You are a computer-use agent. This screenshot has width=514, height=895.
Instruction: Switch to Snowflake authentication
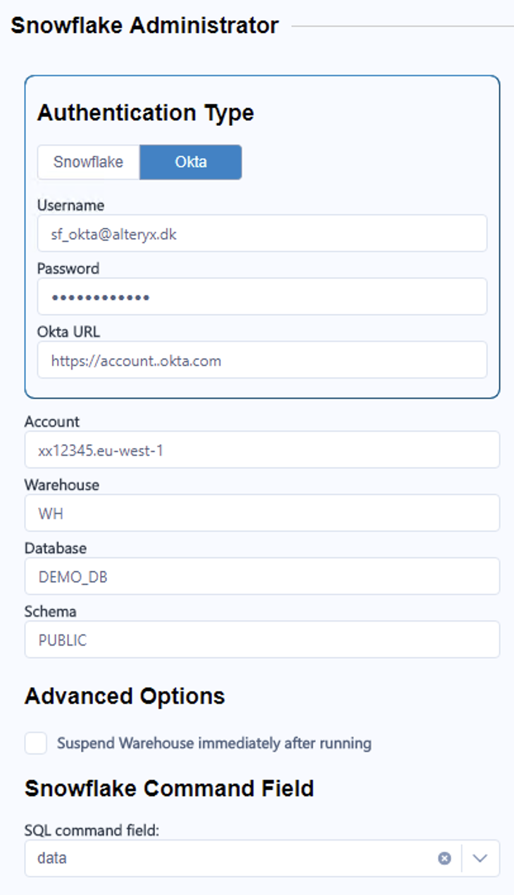click(x=89, y=162)
